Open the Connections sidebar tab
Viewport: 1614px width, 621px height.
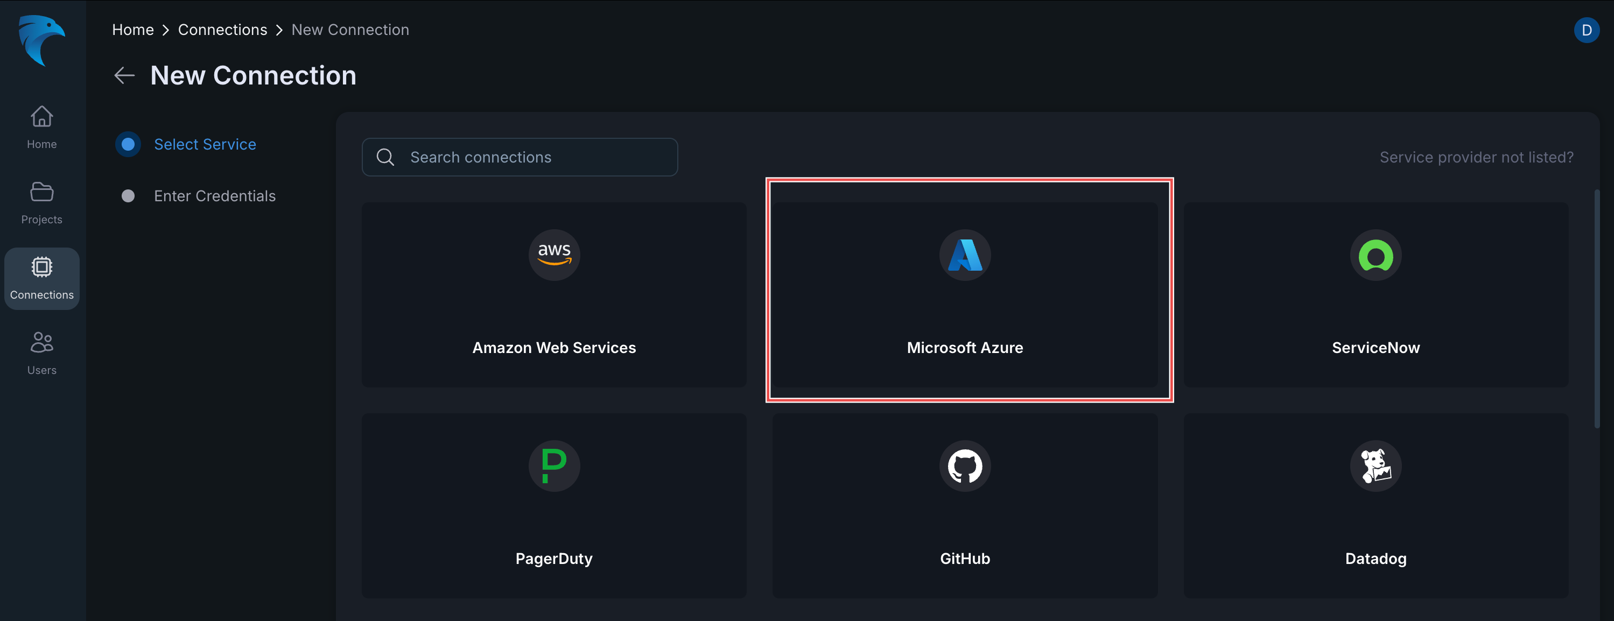pyautogui.click(x=41, y=278)
